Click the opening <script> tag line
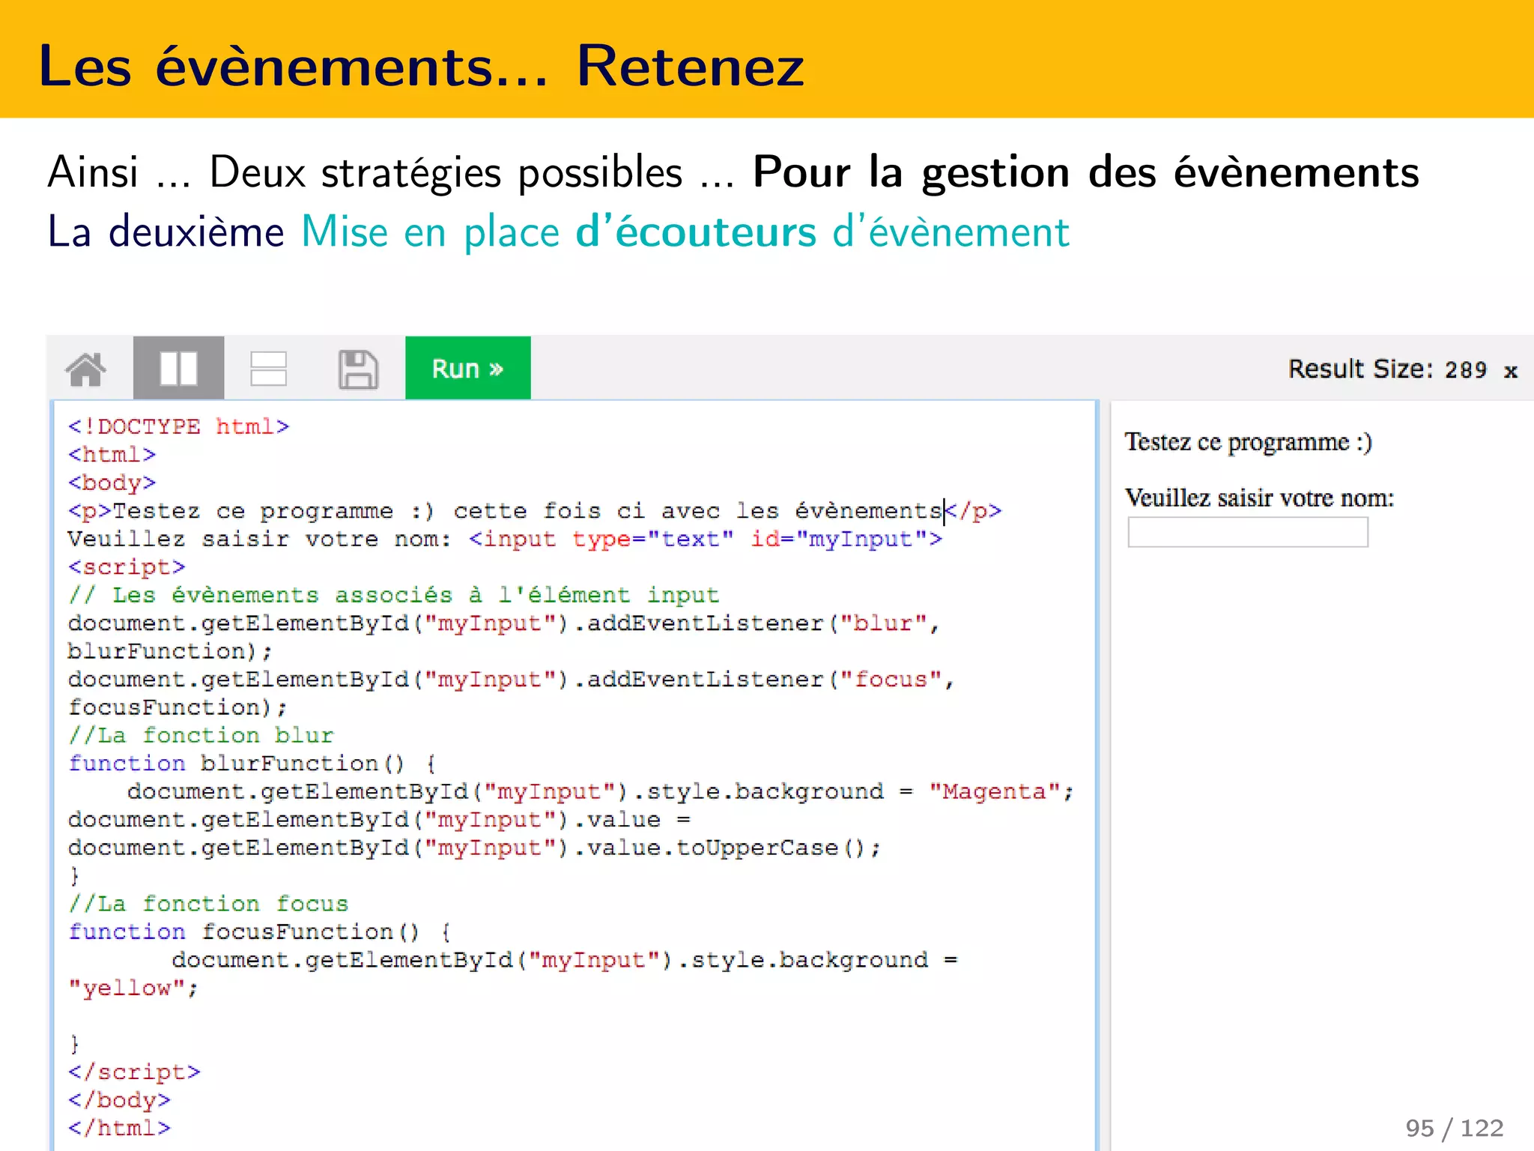Viewport: 1534px width, 1151px height. (x=127, y=567)
